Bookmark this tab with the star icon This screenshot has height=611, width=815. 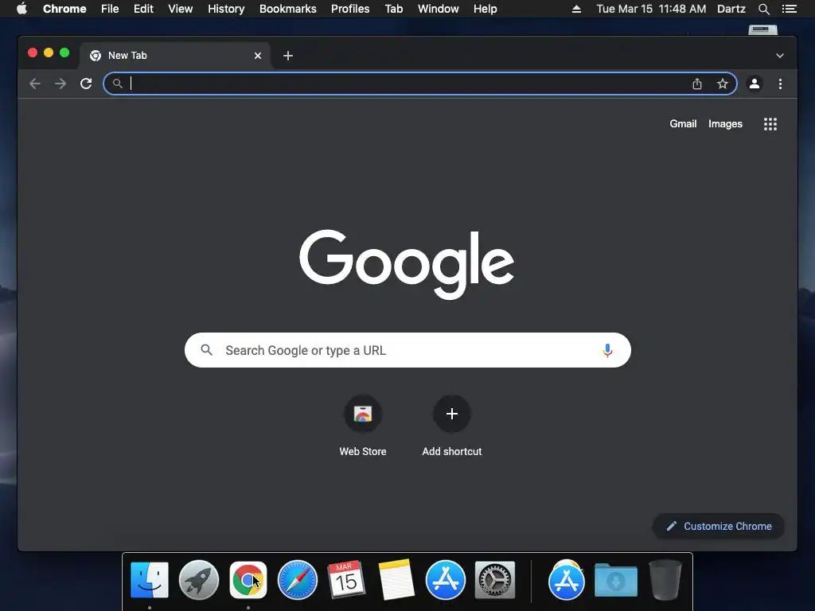point(723,84)
